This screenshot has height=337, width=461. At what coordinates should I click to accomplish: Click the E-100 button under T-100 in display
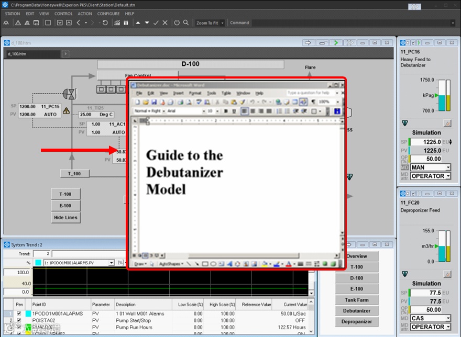point(65,206)
